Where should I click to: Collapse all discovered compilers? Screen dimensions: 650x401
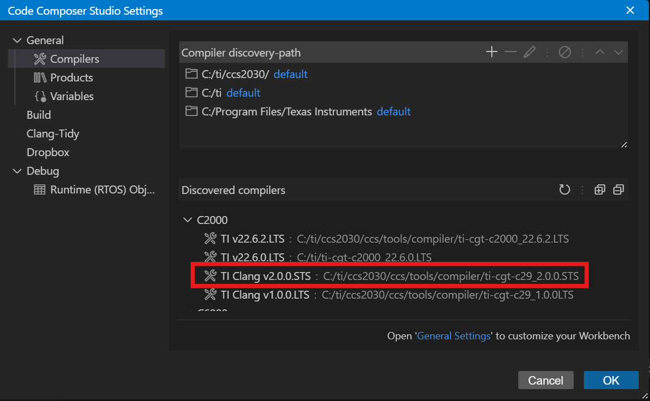click(618, 190)
